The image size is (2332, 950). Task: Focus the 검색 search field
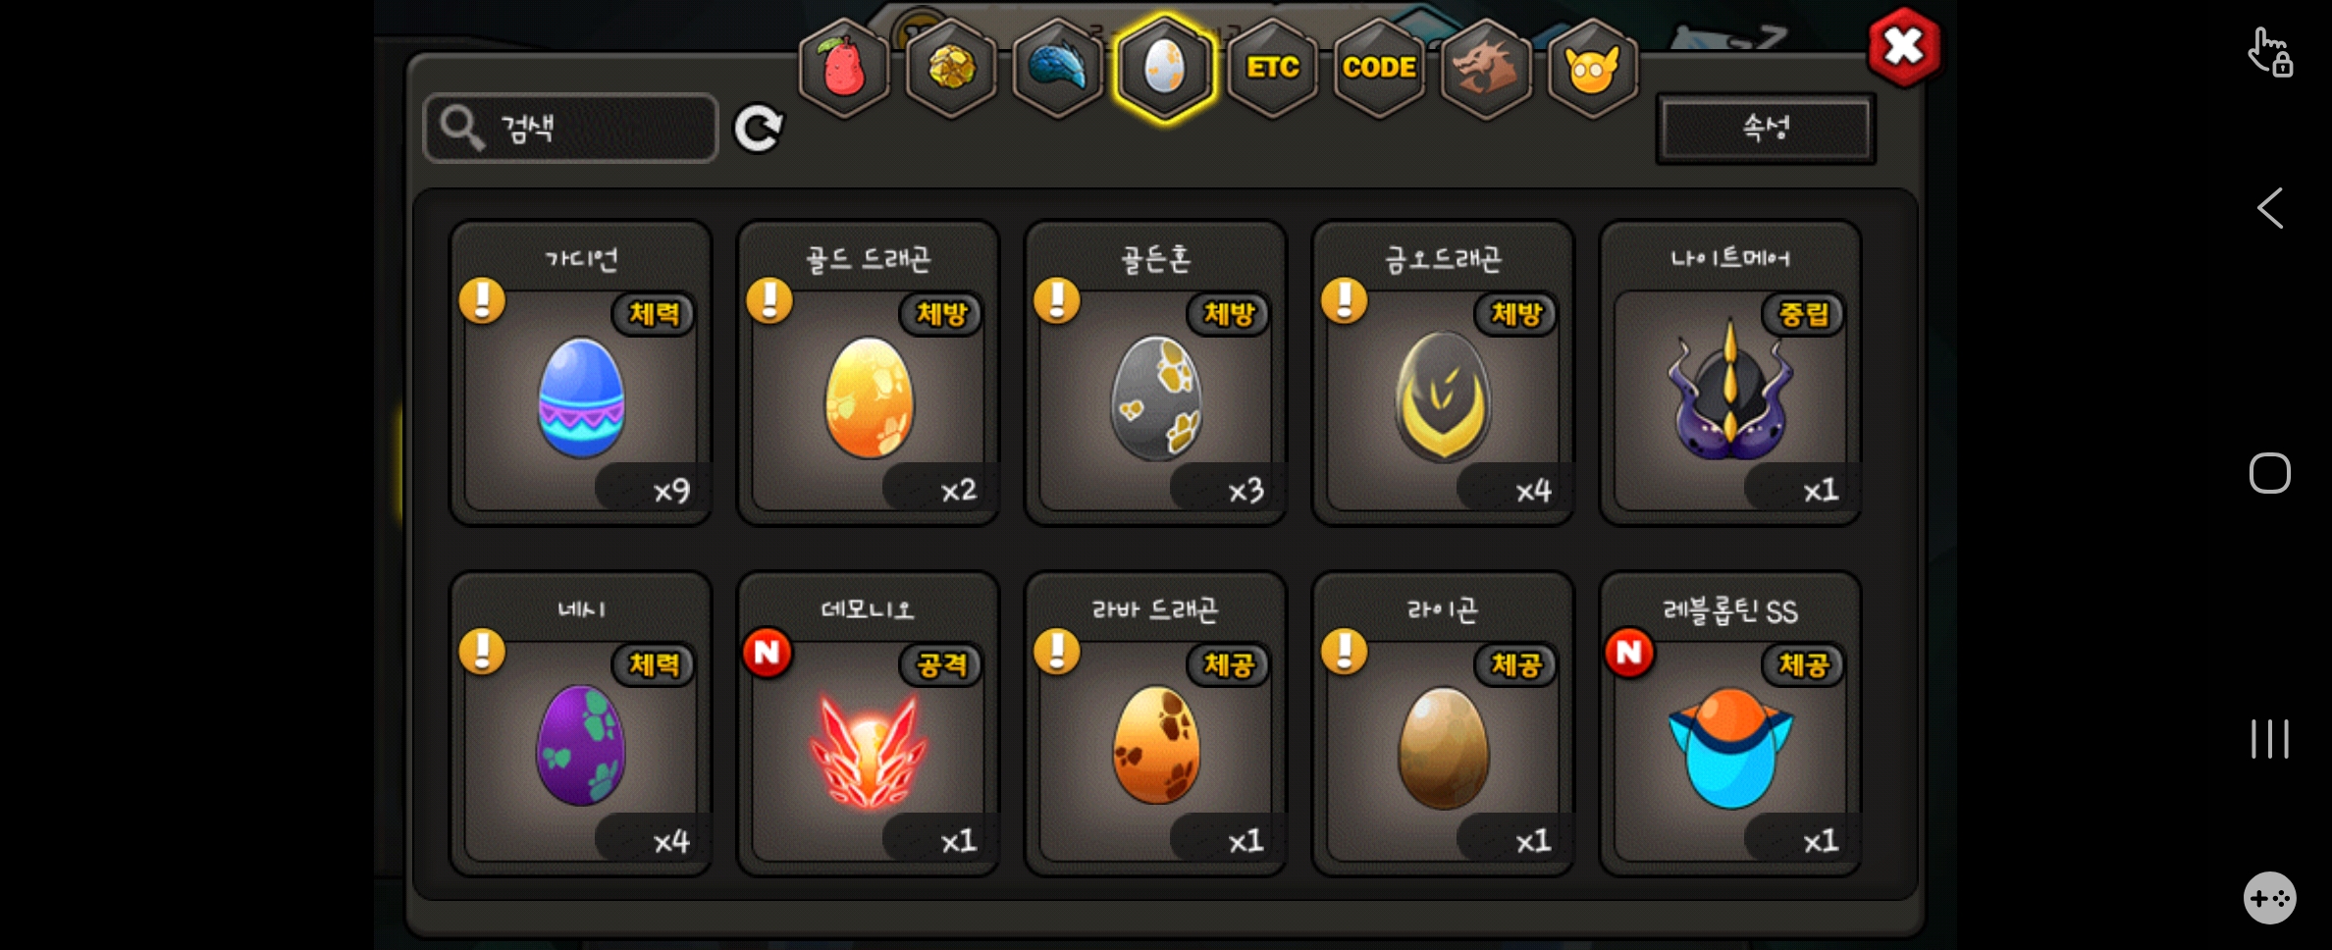click(570, 128)
